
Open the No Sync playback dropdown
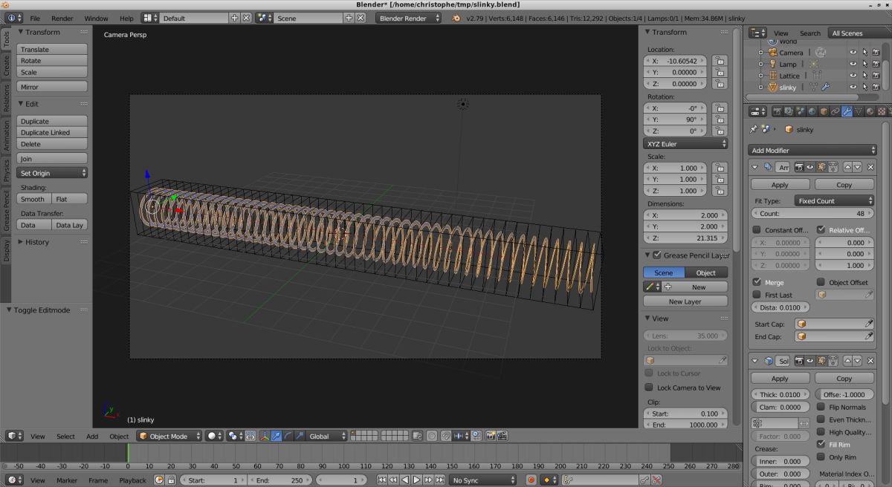[482, 480]
